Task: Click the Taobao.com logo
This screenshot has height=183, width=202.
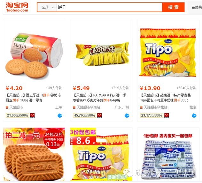Action: (x=17, y=7)
